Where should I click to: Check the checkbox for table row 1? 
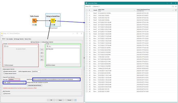(x=87, y=13)
